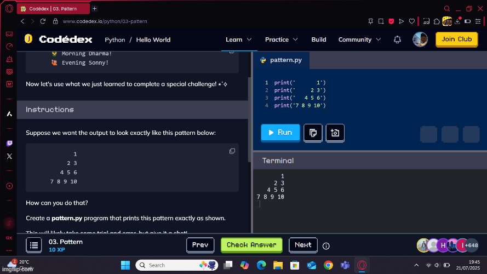This screenshot has width=487, height=274.
Task: Open the Opera search icon in title bar
Action: pyautogui.click(x=446, y=8)
